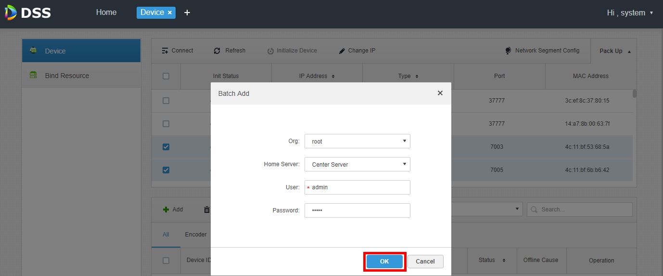The width and height of the screenshot is (663, 276).
Task: Click the green Add plus icon
Action: [x=166, y=210]
